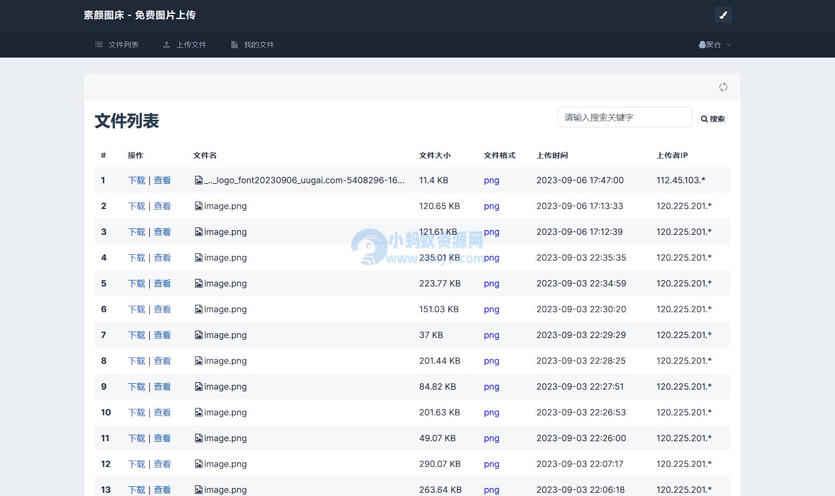View the file in row 11
835x496 pixels.
click(162, 438)
